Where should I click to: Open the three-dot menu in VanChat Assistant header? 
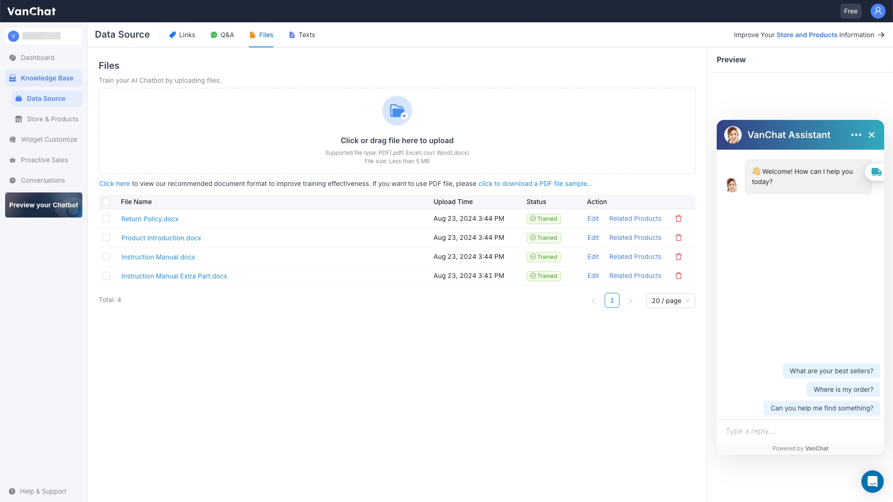coord(856,135)
